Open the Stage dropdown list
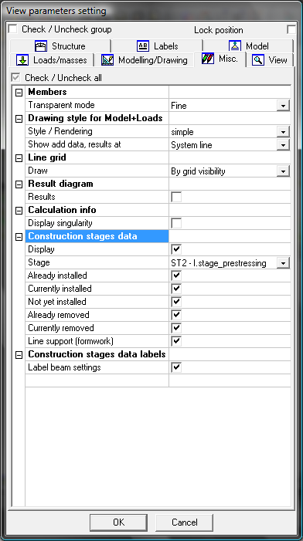The image size is (303, 541). click(283, 263)
